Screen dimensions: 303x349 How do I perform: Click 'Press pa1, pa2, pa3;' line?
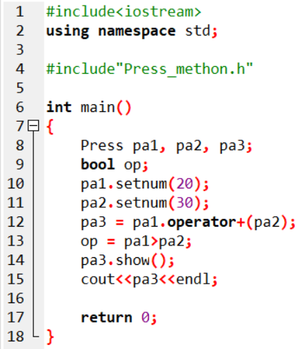coord(166,146)
